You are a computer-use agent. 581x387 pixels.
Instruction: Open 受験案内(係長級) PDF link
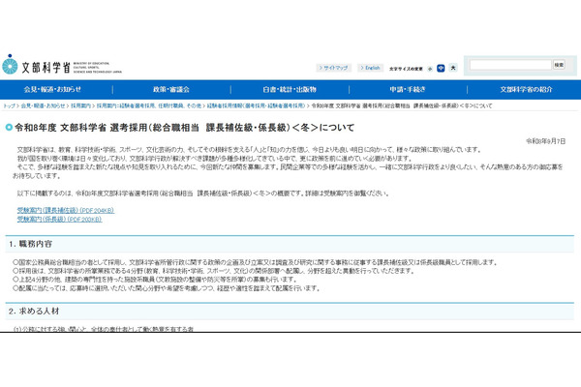(59, 220)
